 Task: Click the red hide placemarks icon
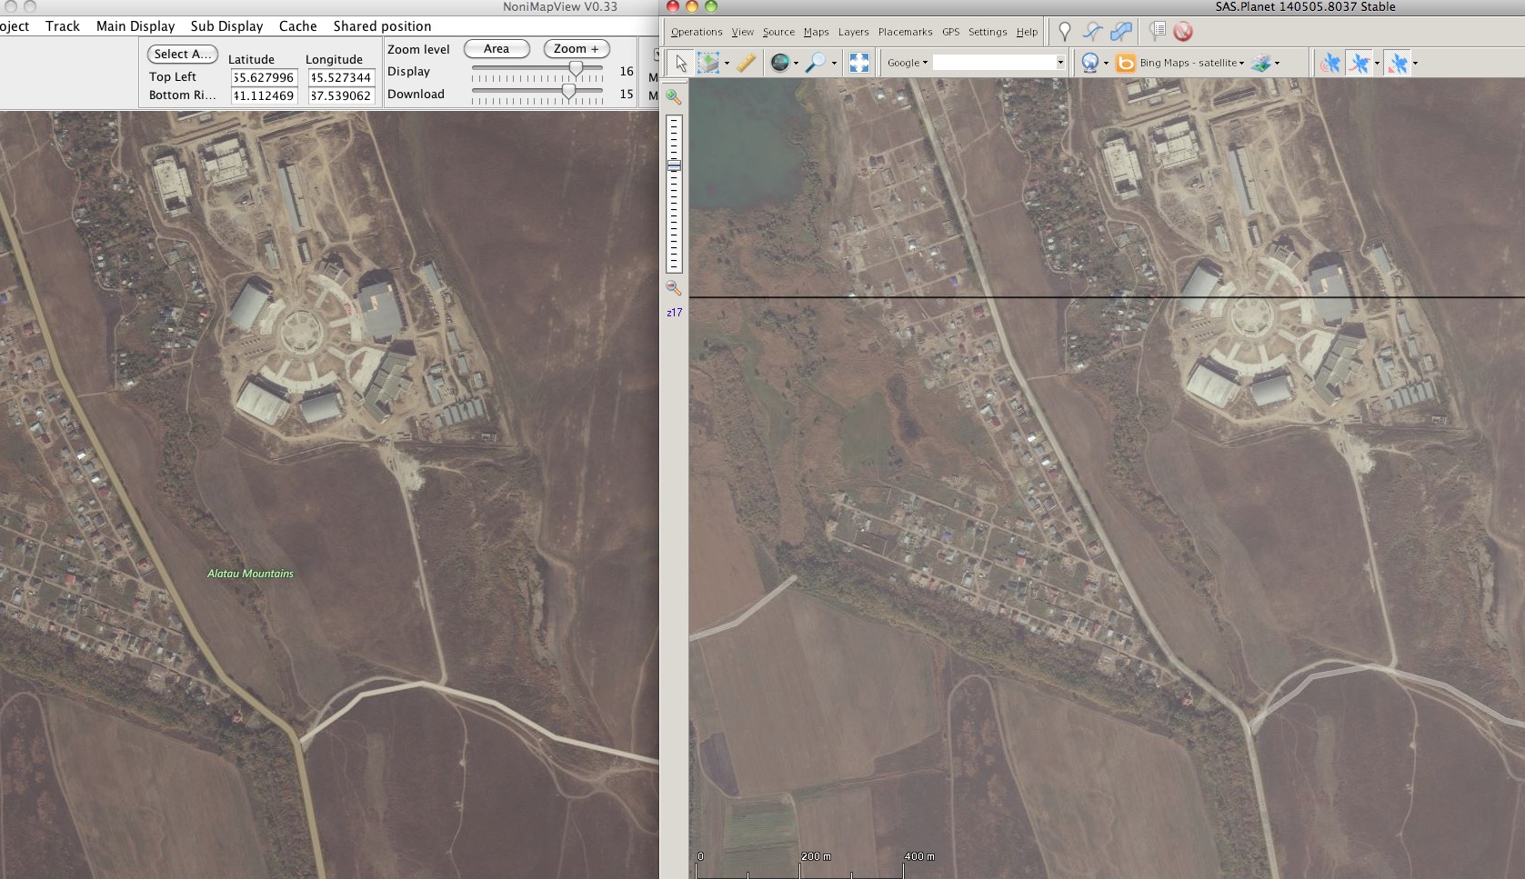click(1182, 32)
